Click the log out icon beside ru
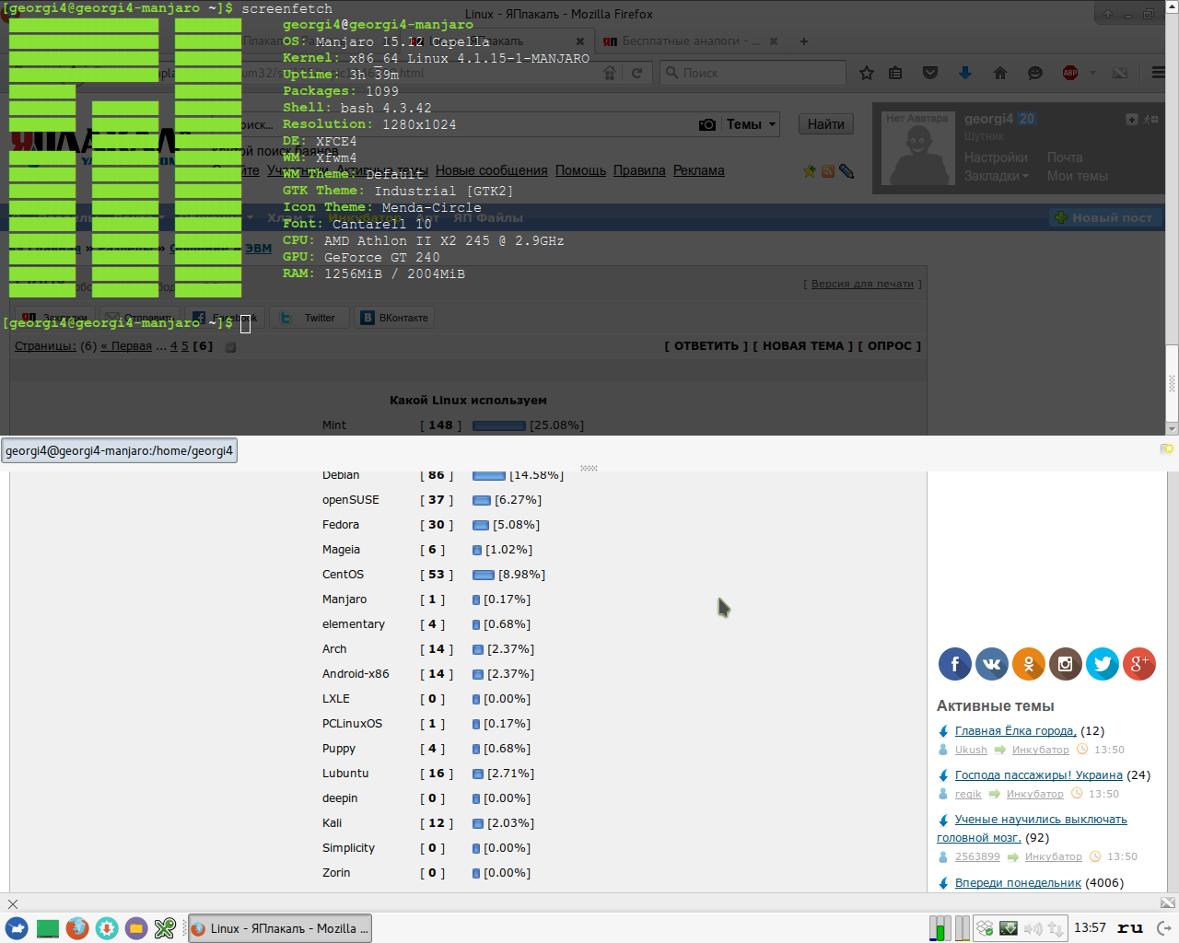The width and height of the screenshot is (1179, 943). pos(1164,928)
